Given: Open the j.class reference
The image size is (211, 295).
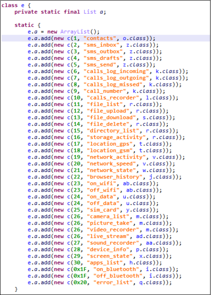Looking at the screenshot, I should coord(160,177).
